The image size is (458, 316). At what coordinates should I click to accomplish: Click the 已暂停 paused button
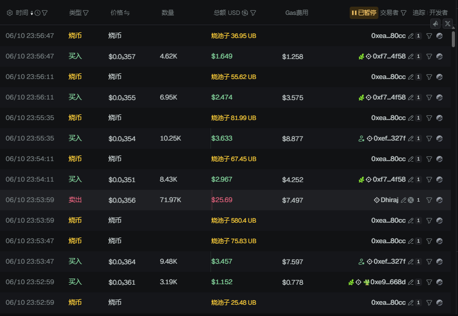coord(364,13)
